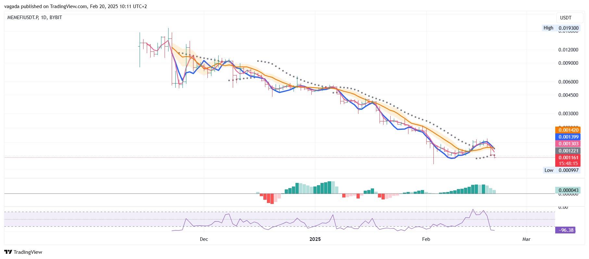Viewport: 589px width, 259px height.
Task: Click the Mar date axis label
Action: click(526, 239)
